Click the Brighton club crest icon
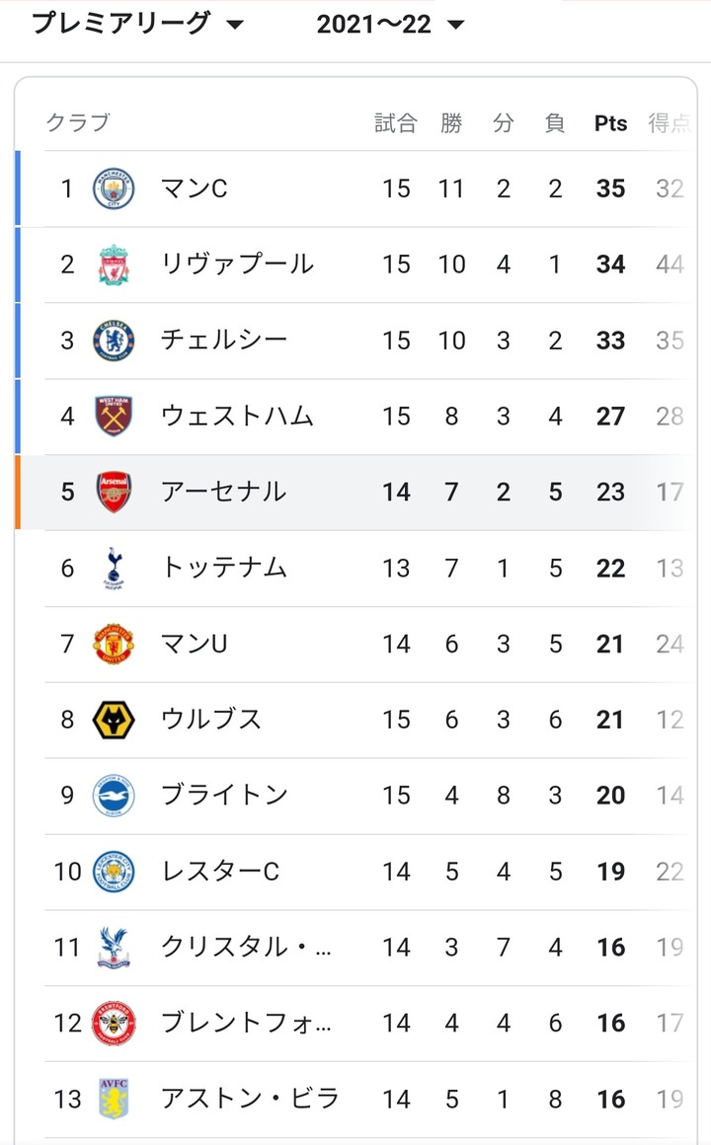The height and width of the screenshot is (1145, 711). [114, 796]
